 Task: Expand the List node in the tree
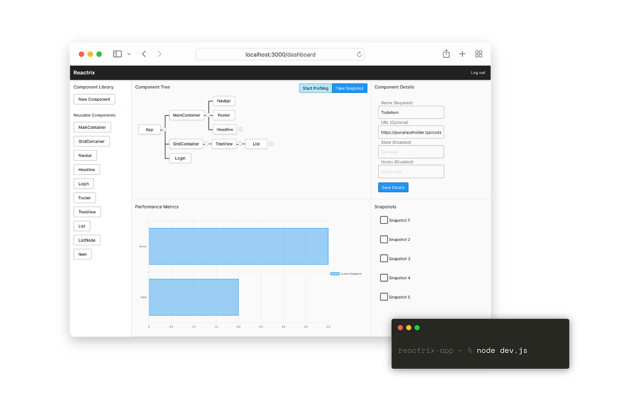click(x=271, y=144)
